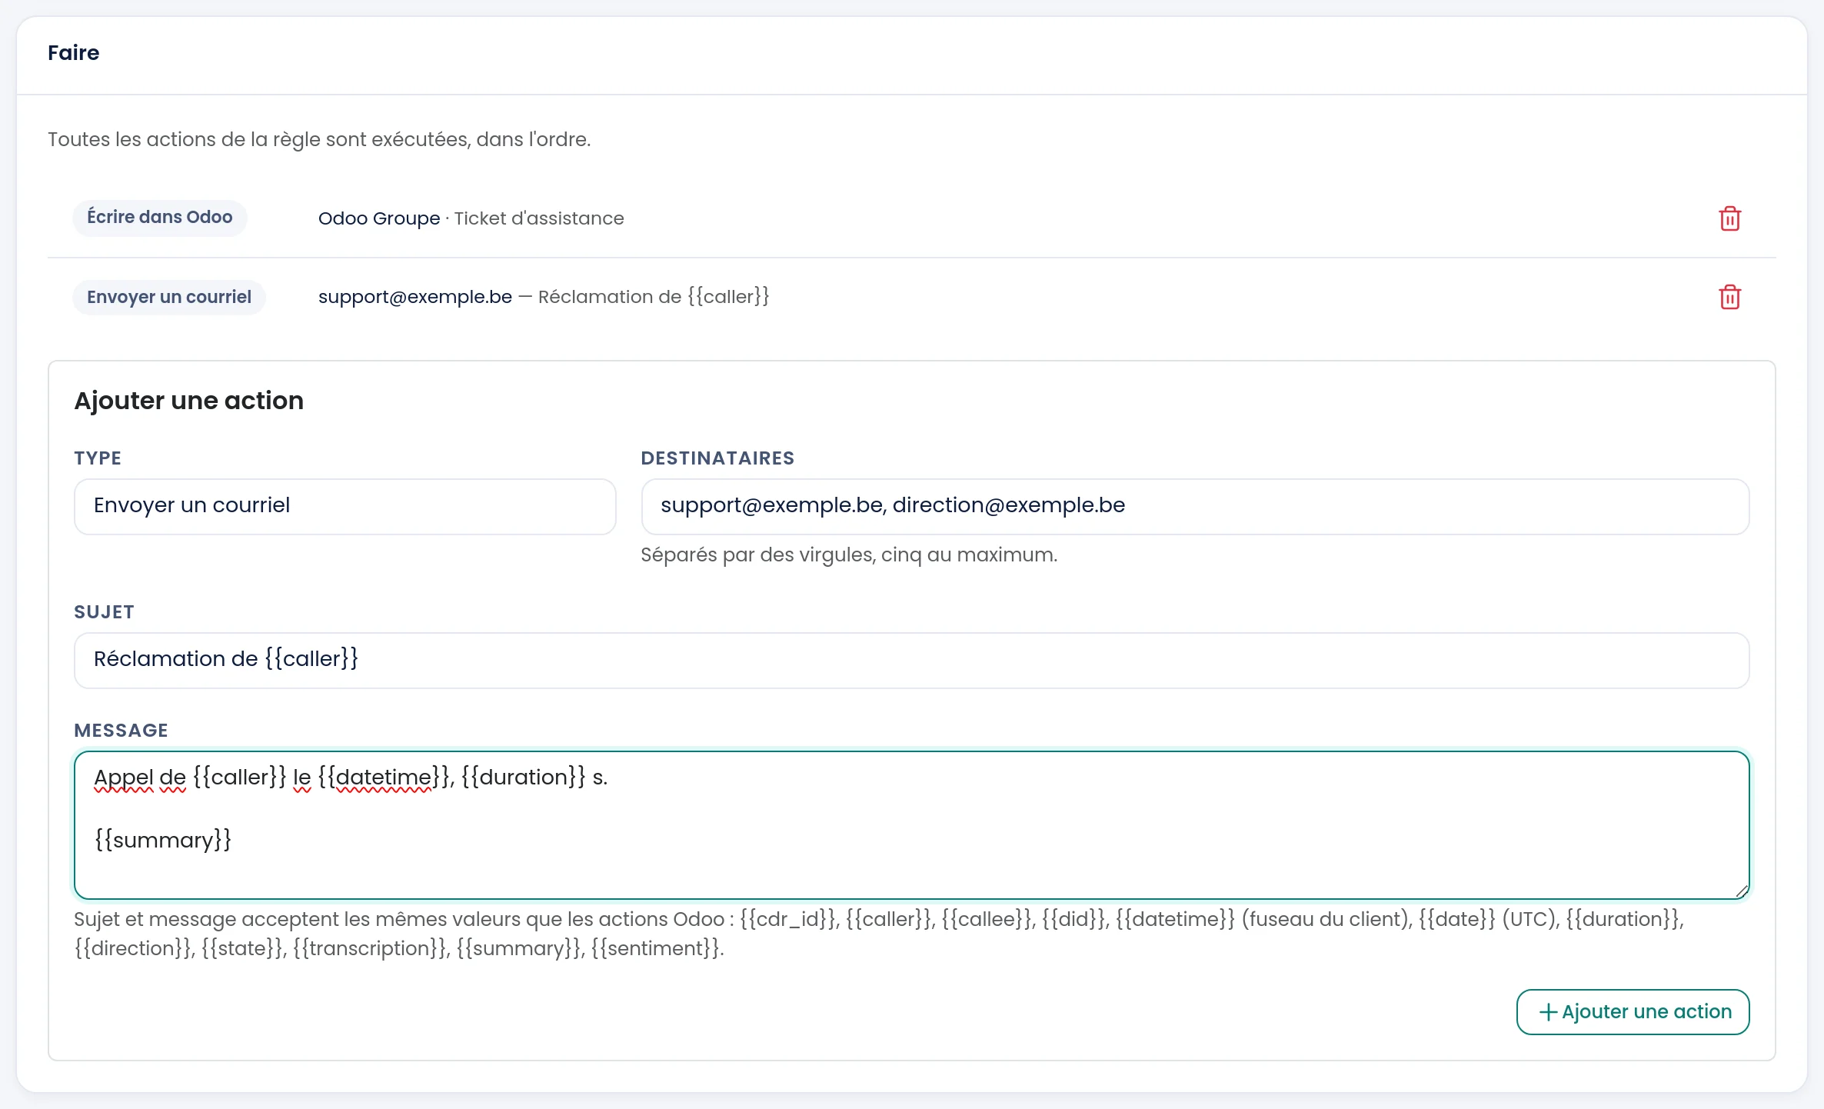Click the Faire section header
The height and width of the screenshot is (1109, 1824).
[73, 53]
